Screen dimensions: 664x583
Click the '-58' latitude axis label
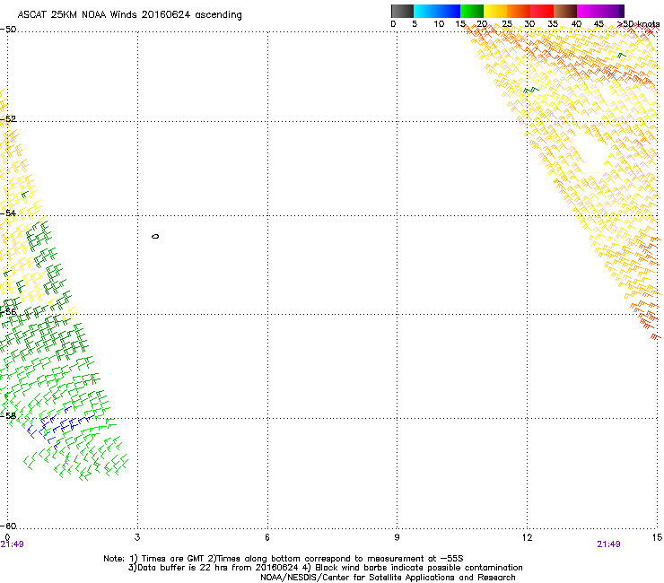8,415
